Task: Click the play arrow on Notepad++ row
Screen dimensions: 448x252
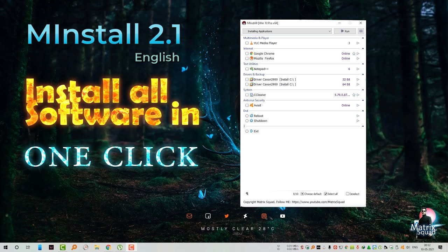Action: [x=358, y=69]
